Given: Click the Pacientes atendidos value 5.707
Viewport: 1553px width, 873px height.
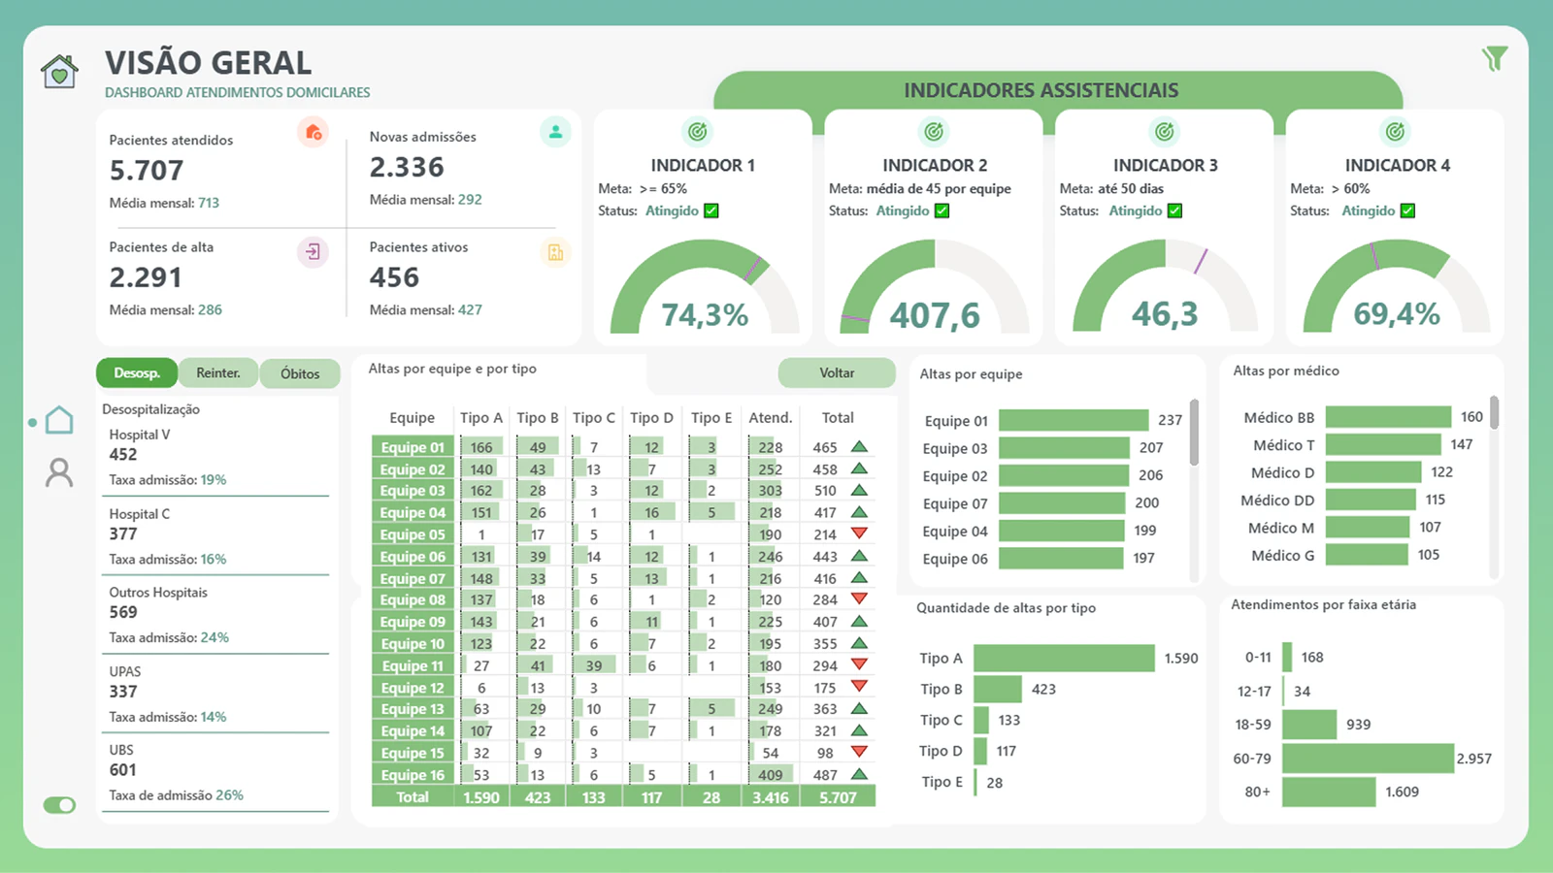Looking at the screenshot, I should click(x=147, y=171).
